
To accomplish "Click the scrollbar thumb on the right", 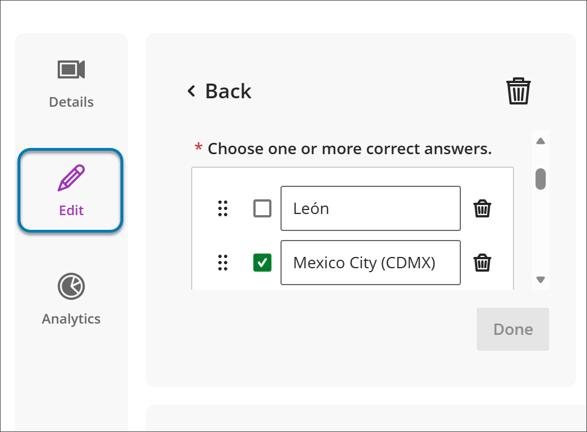I will pos(540,178).
